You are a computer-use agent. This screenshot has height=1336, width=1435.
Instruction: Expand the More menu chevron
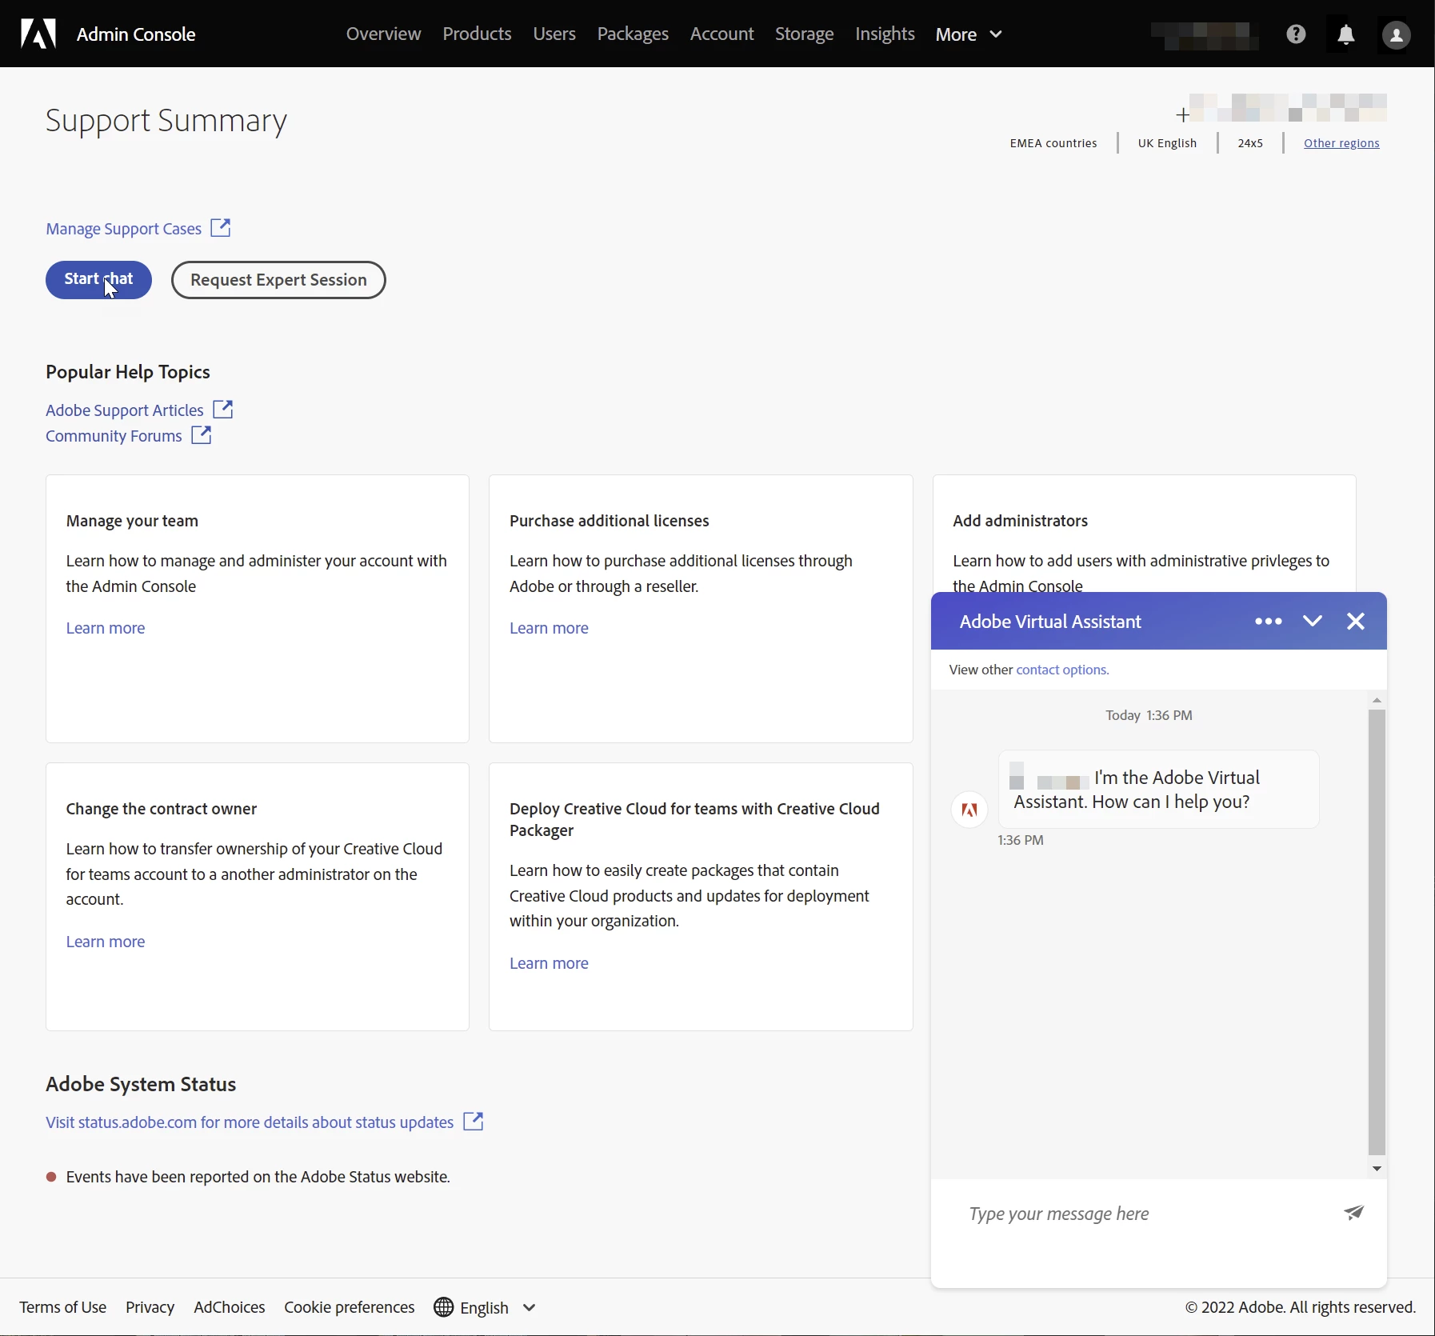click(996, 34)
